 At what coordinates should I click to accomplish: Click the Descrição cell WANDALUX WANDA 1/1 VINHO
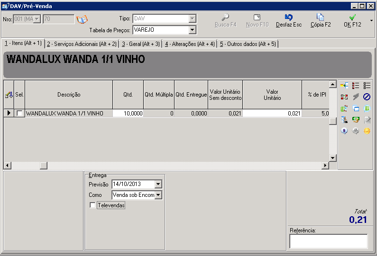[x=69, y=114]
